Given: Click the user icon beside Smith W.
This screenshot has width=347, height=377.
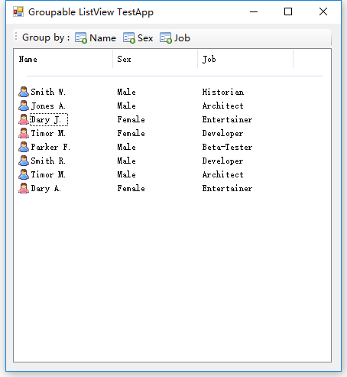Looking at the screenshot, I should 24,92.
